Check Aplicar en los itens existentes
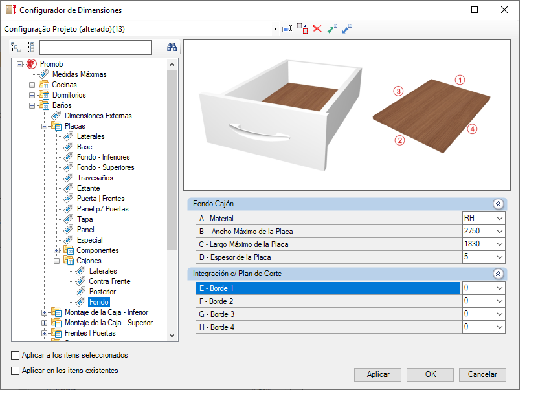Screen dimensions: 538x399 point(15,371)
